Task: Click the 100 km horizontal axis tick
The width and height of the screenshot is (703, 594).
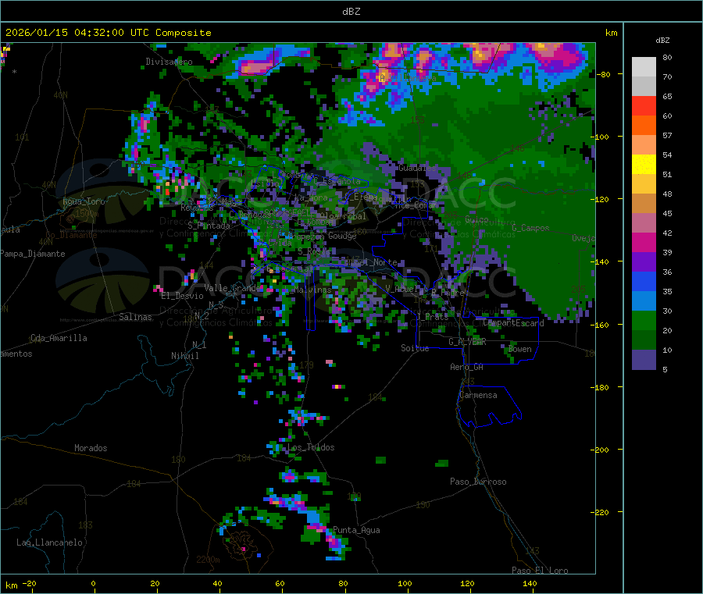Action: pyautogui.click(x=405, y=584)
